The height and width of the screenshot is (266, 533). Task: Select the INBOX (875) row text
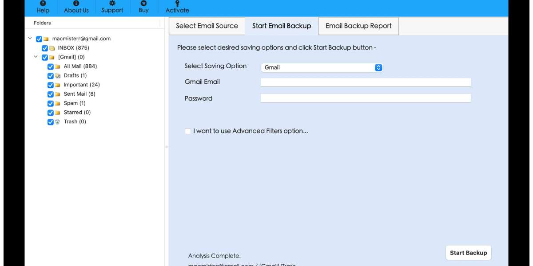74,48
